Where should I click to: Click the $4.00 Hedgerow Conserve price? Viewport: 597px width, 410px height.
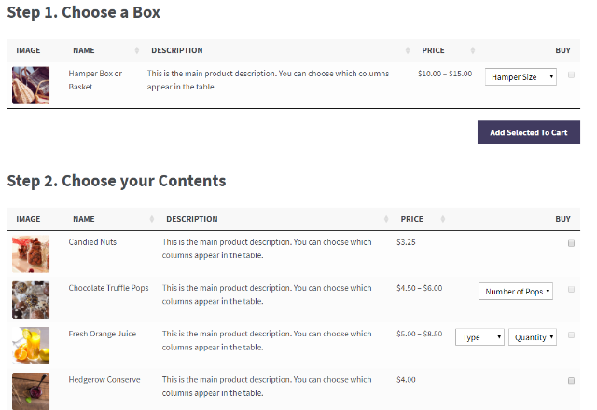tap(406, 379)
